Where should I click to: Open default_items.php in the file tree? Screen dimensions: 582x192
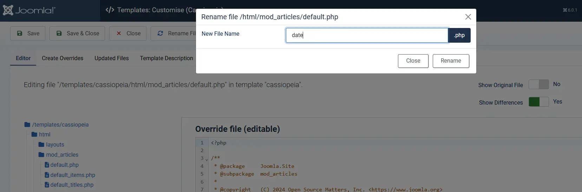(70, 175)
